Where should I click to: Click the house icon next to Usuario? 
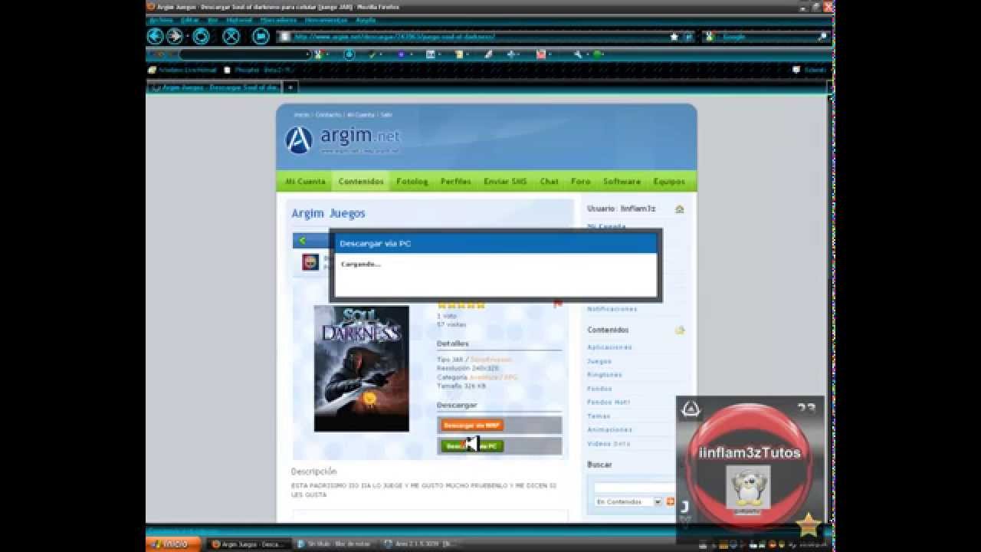coord(679,209)
